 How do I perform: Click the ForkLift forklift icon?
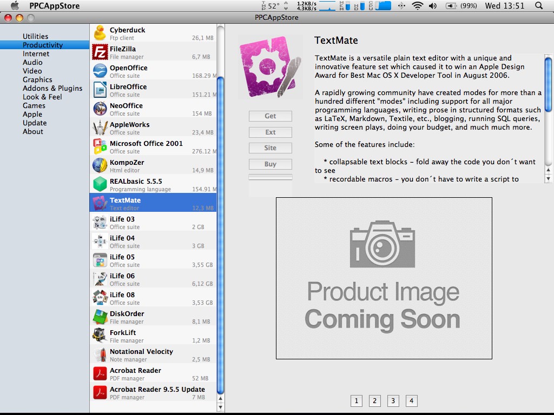pos(100,336)
